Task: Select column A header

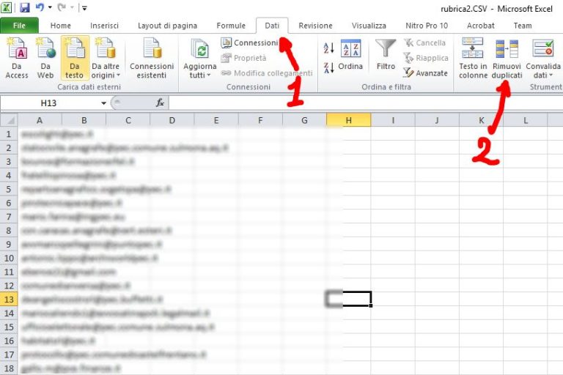Action: tap(40, 120)
